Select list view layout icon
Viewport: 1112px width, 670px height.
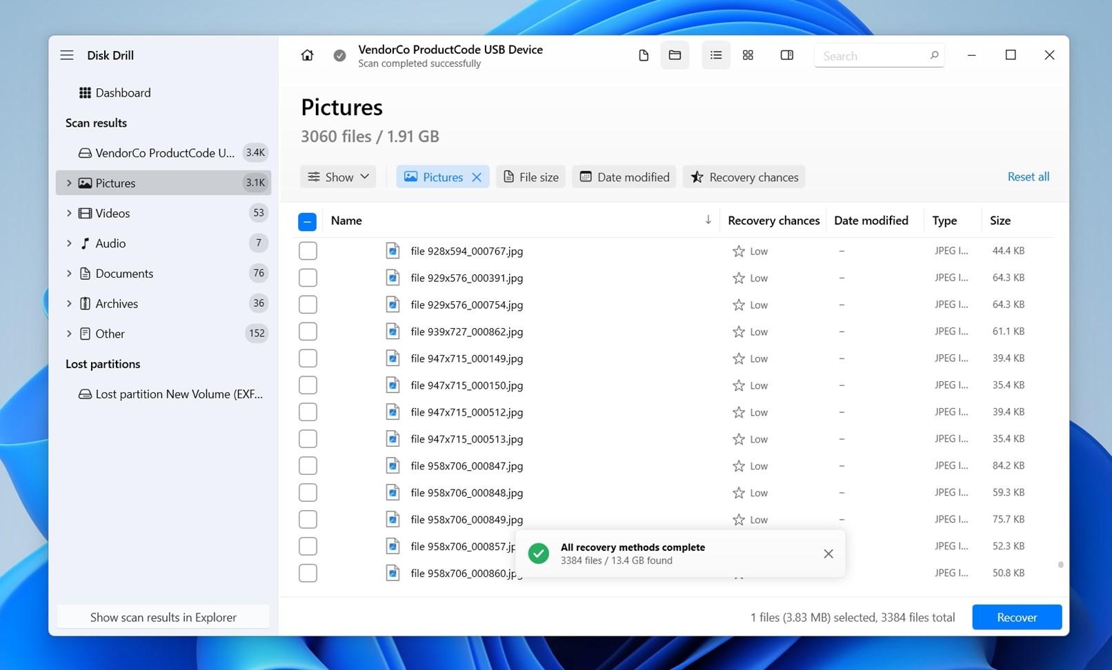715,55
